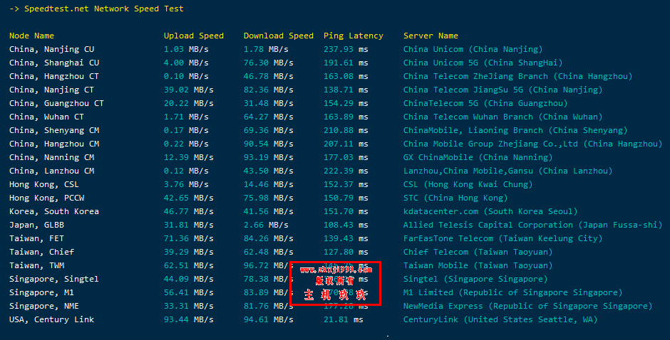
Task: Select node 'Hong Kong, CSL'
Action: [x=44, y=185]
